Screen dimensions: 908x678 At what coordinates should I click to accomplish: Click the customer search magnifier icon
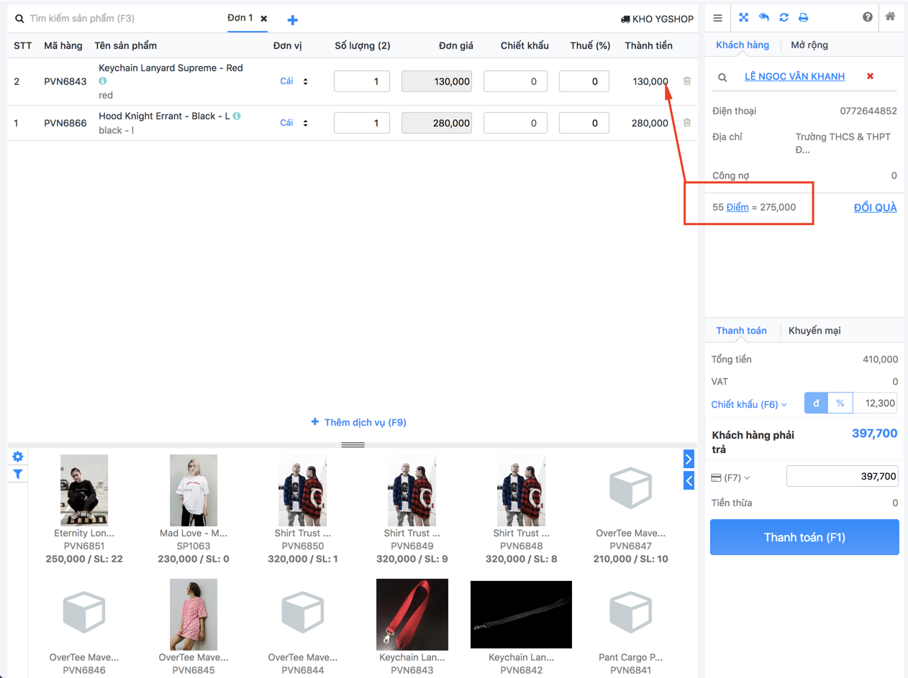coord(722,77)
